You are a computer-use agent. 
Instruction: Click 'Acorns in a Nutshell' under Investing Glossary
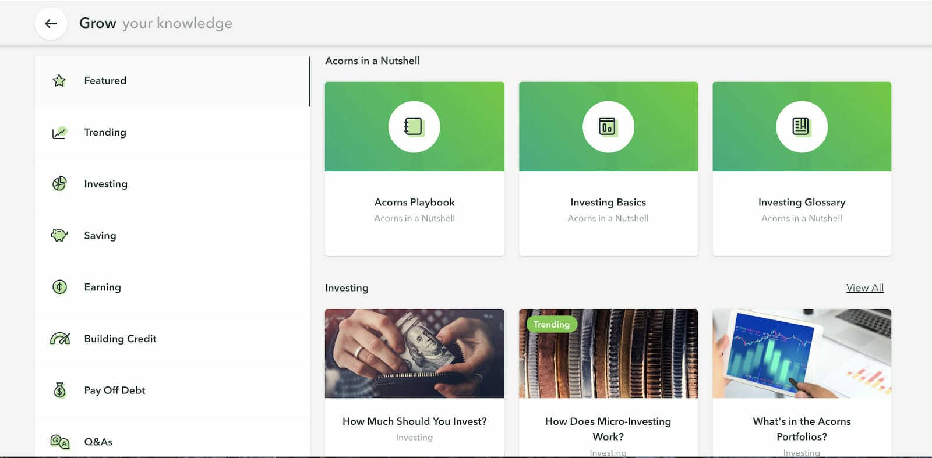point(802,218)
